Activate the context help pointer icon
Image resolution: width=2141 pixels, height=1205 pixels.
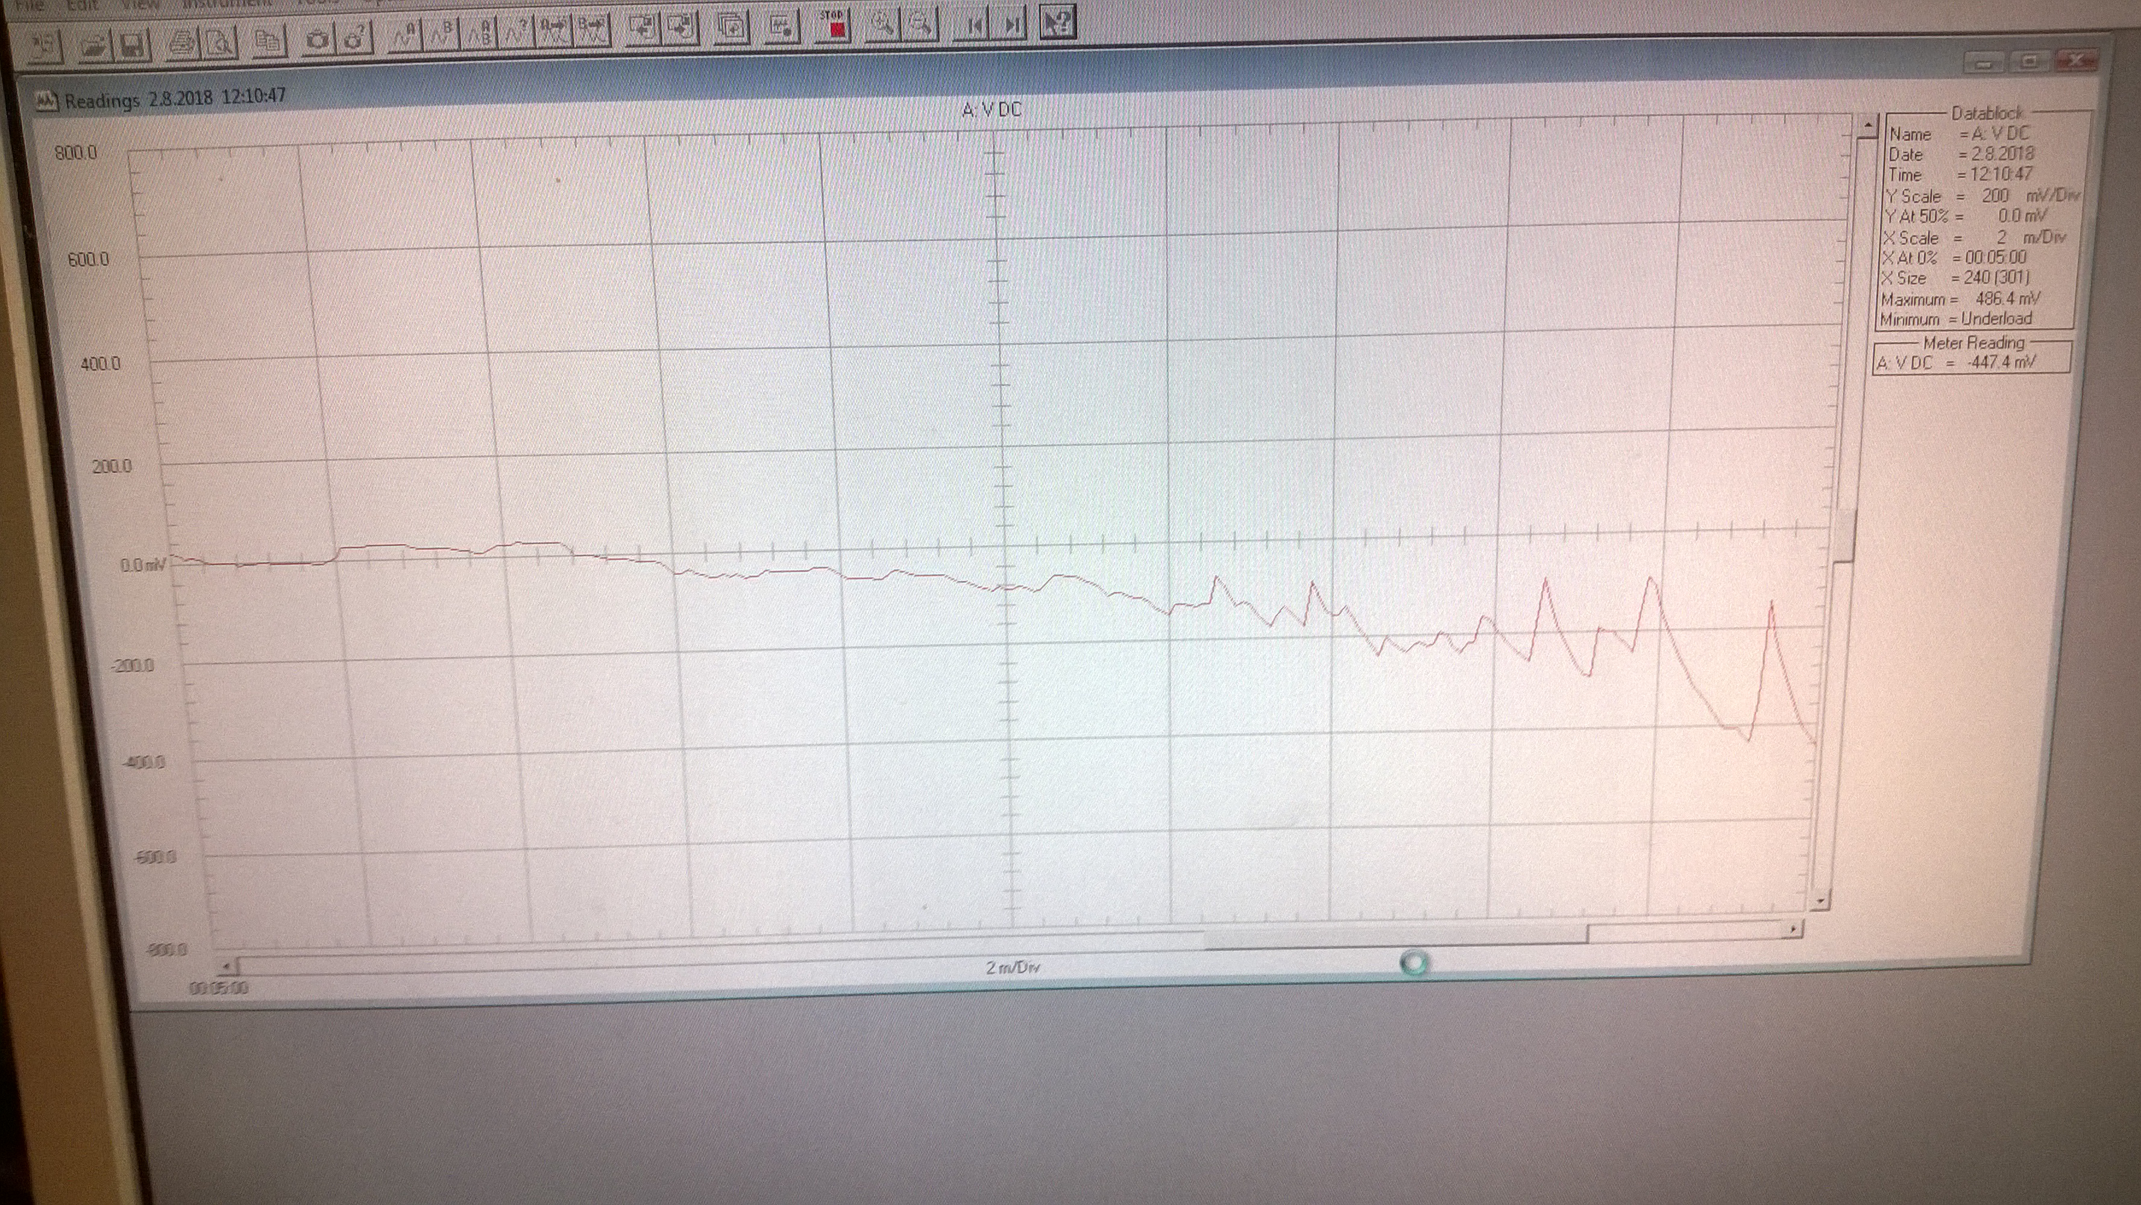pyautogui.click(x=1058, y=22)
